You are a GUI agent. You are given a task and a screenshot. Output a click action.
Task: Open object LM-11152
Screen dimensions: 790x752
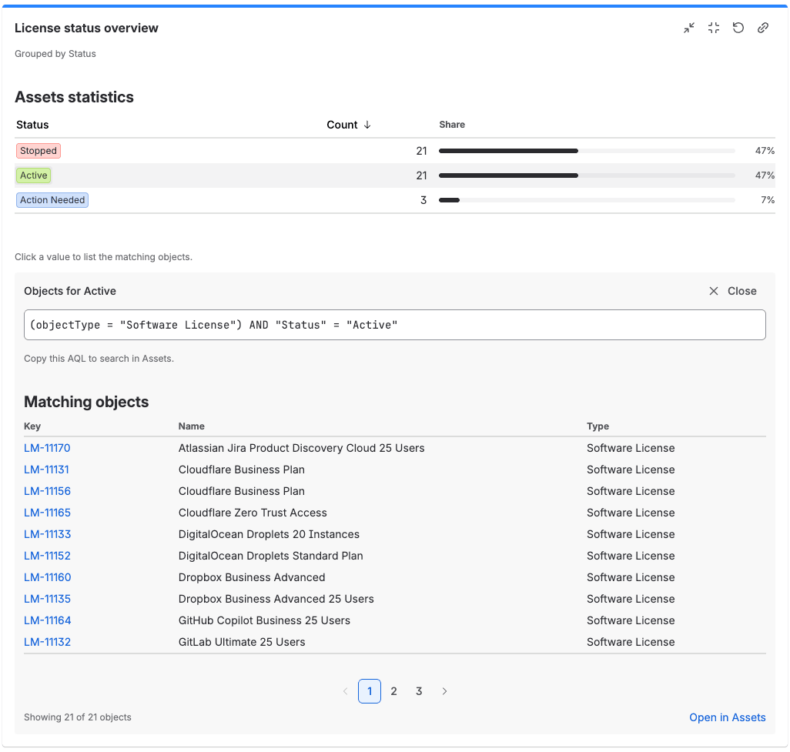tap(48, 556)
